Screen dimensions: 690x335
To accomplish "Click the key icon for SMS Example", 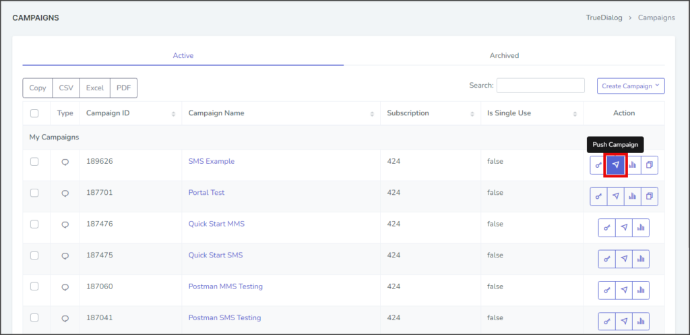I will pyautogui.click(x=598, y=165).
